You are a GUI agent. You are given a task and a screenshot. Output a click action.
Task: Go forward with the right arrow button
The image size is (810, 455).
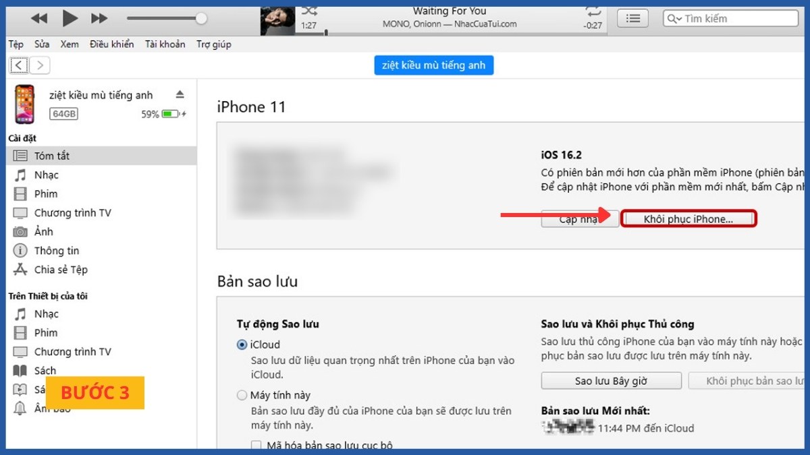tap(40, 65)
